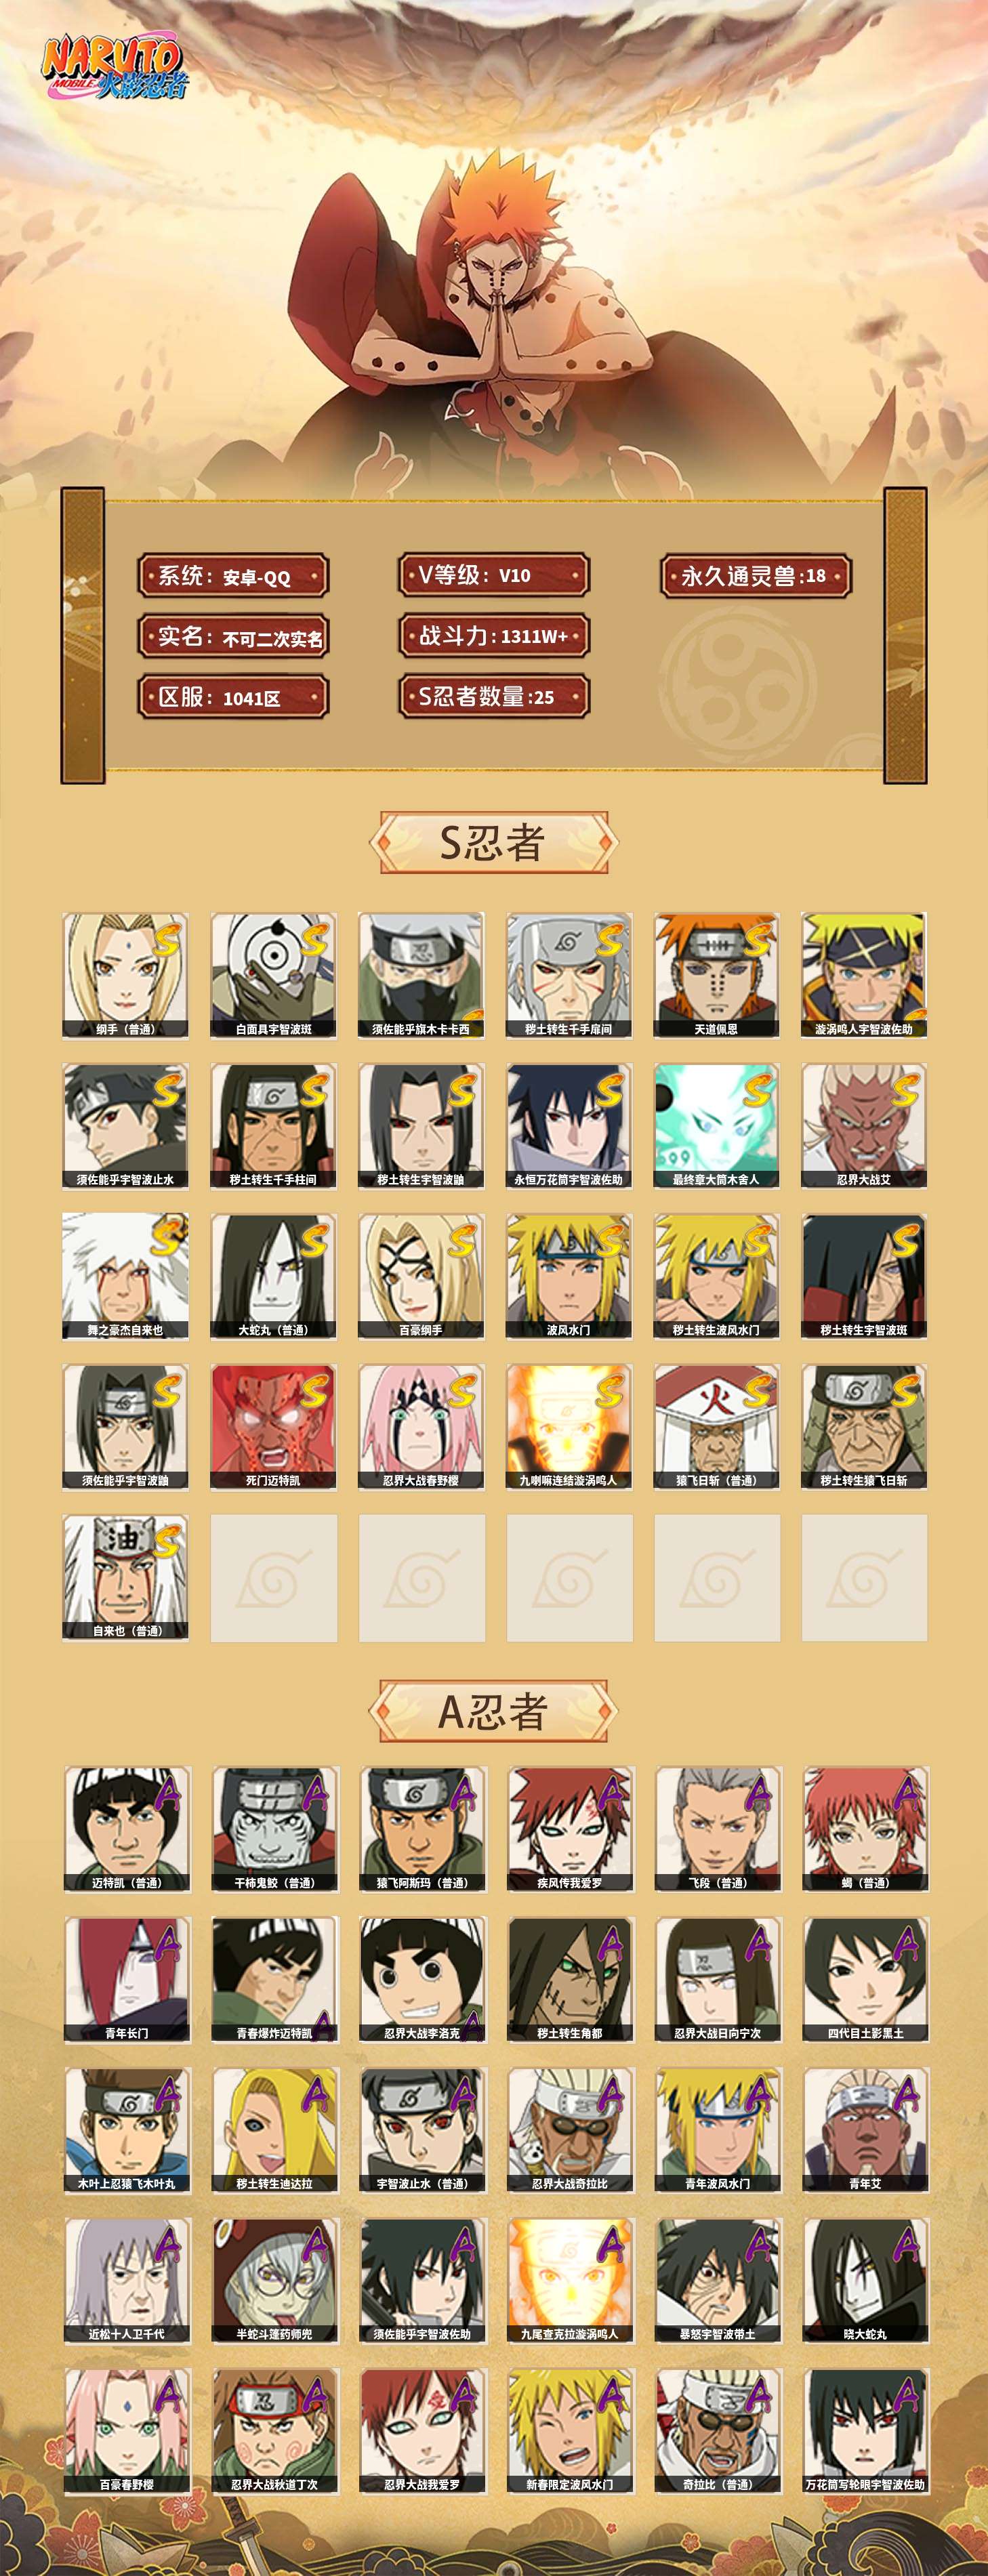Click the S忍者 section header
Viewport: 988px width, 2576px height.
click(493, 842)
